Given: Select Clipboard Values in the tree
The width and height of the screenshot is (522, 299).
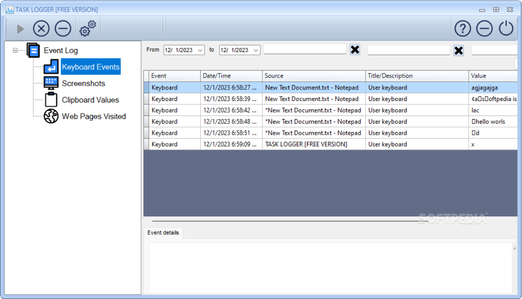Looking at the screenshot, I should [x=90, y=100].
